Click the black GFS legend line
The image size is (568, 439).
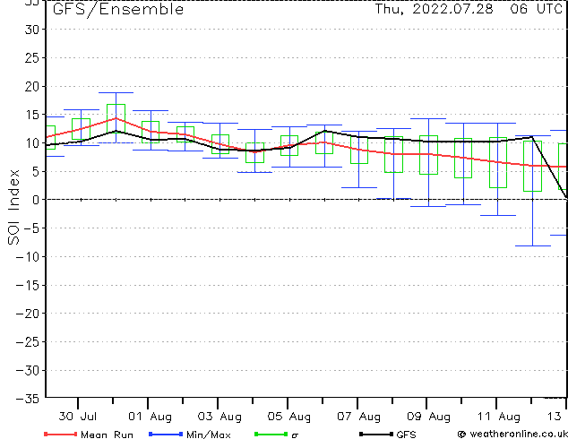click(376, 434)
